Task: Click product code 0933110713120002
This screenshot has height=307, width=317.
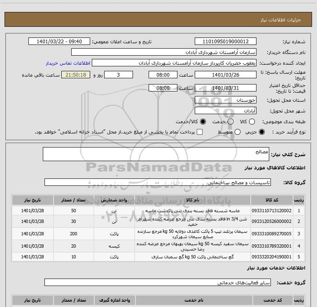Action: click(272, 211)
